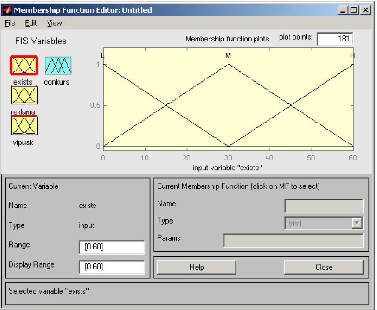Open the File menu
Screen dimensions: 377x310
click(10, 23)
